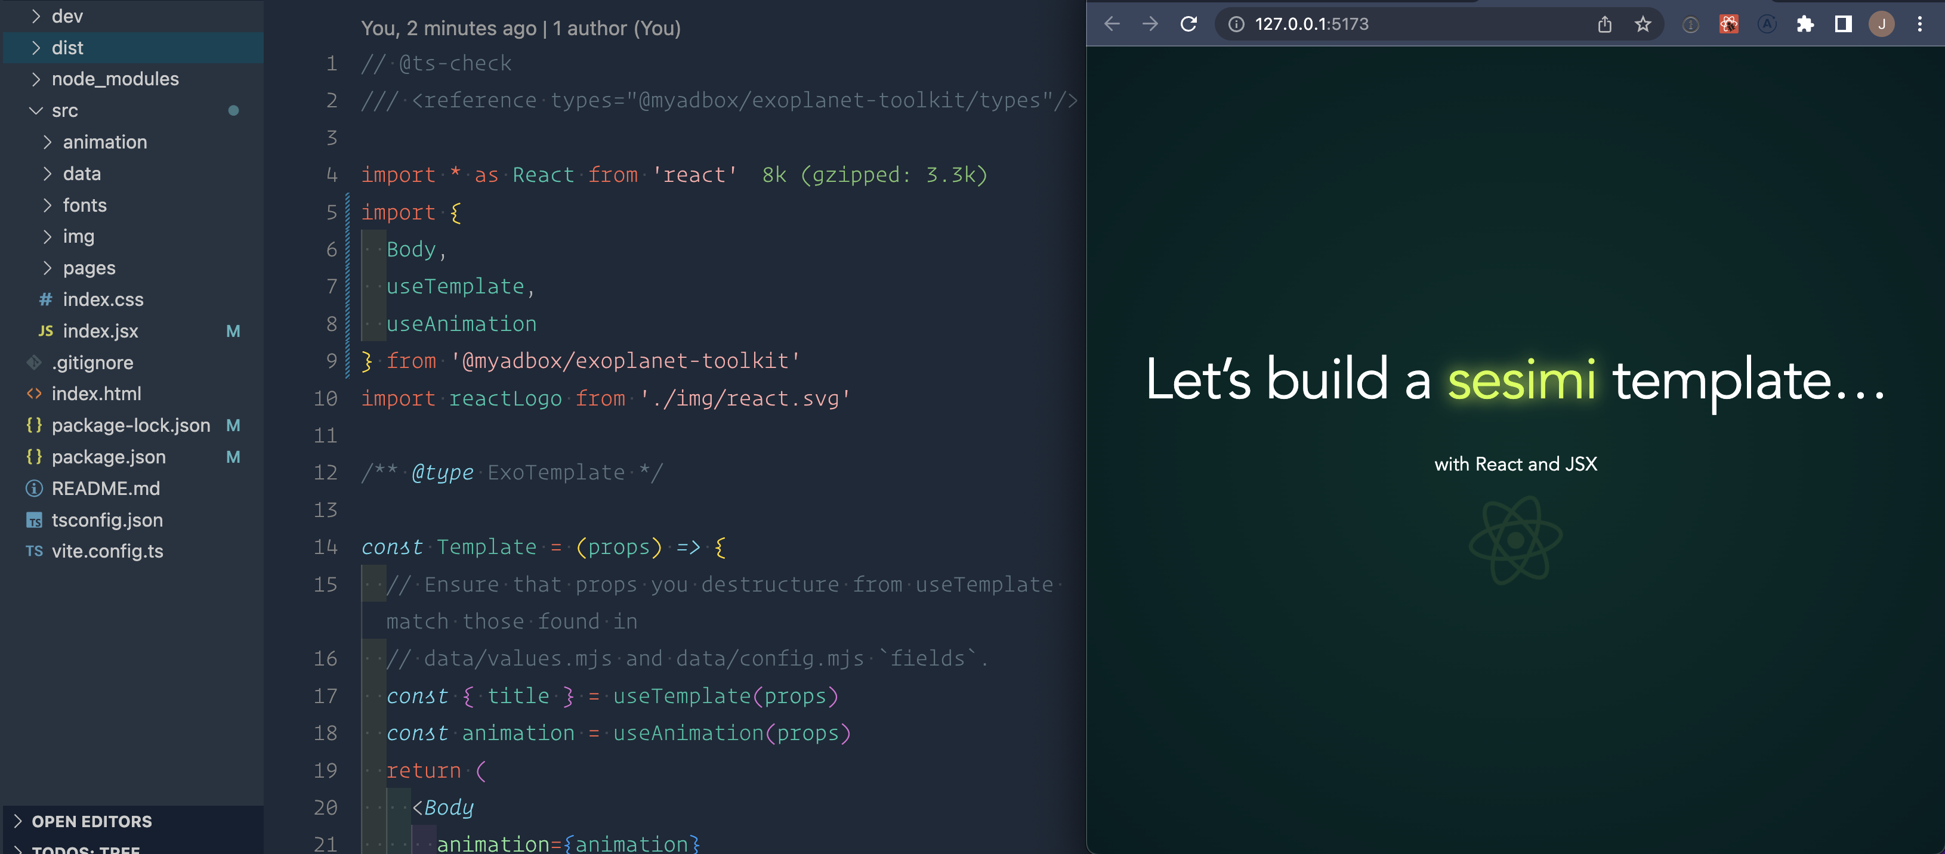This screenshot has width=1945, height=854.
Task: Open index.jsx in the explorer
Action: coord(100,331)
